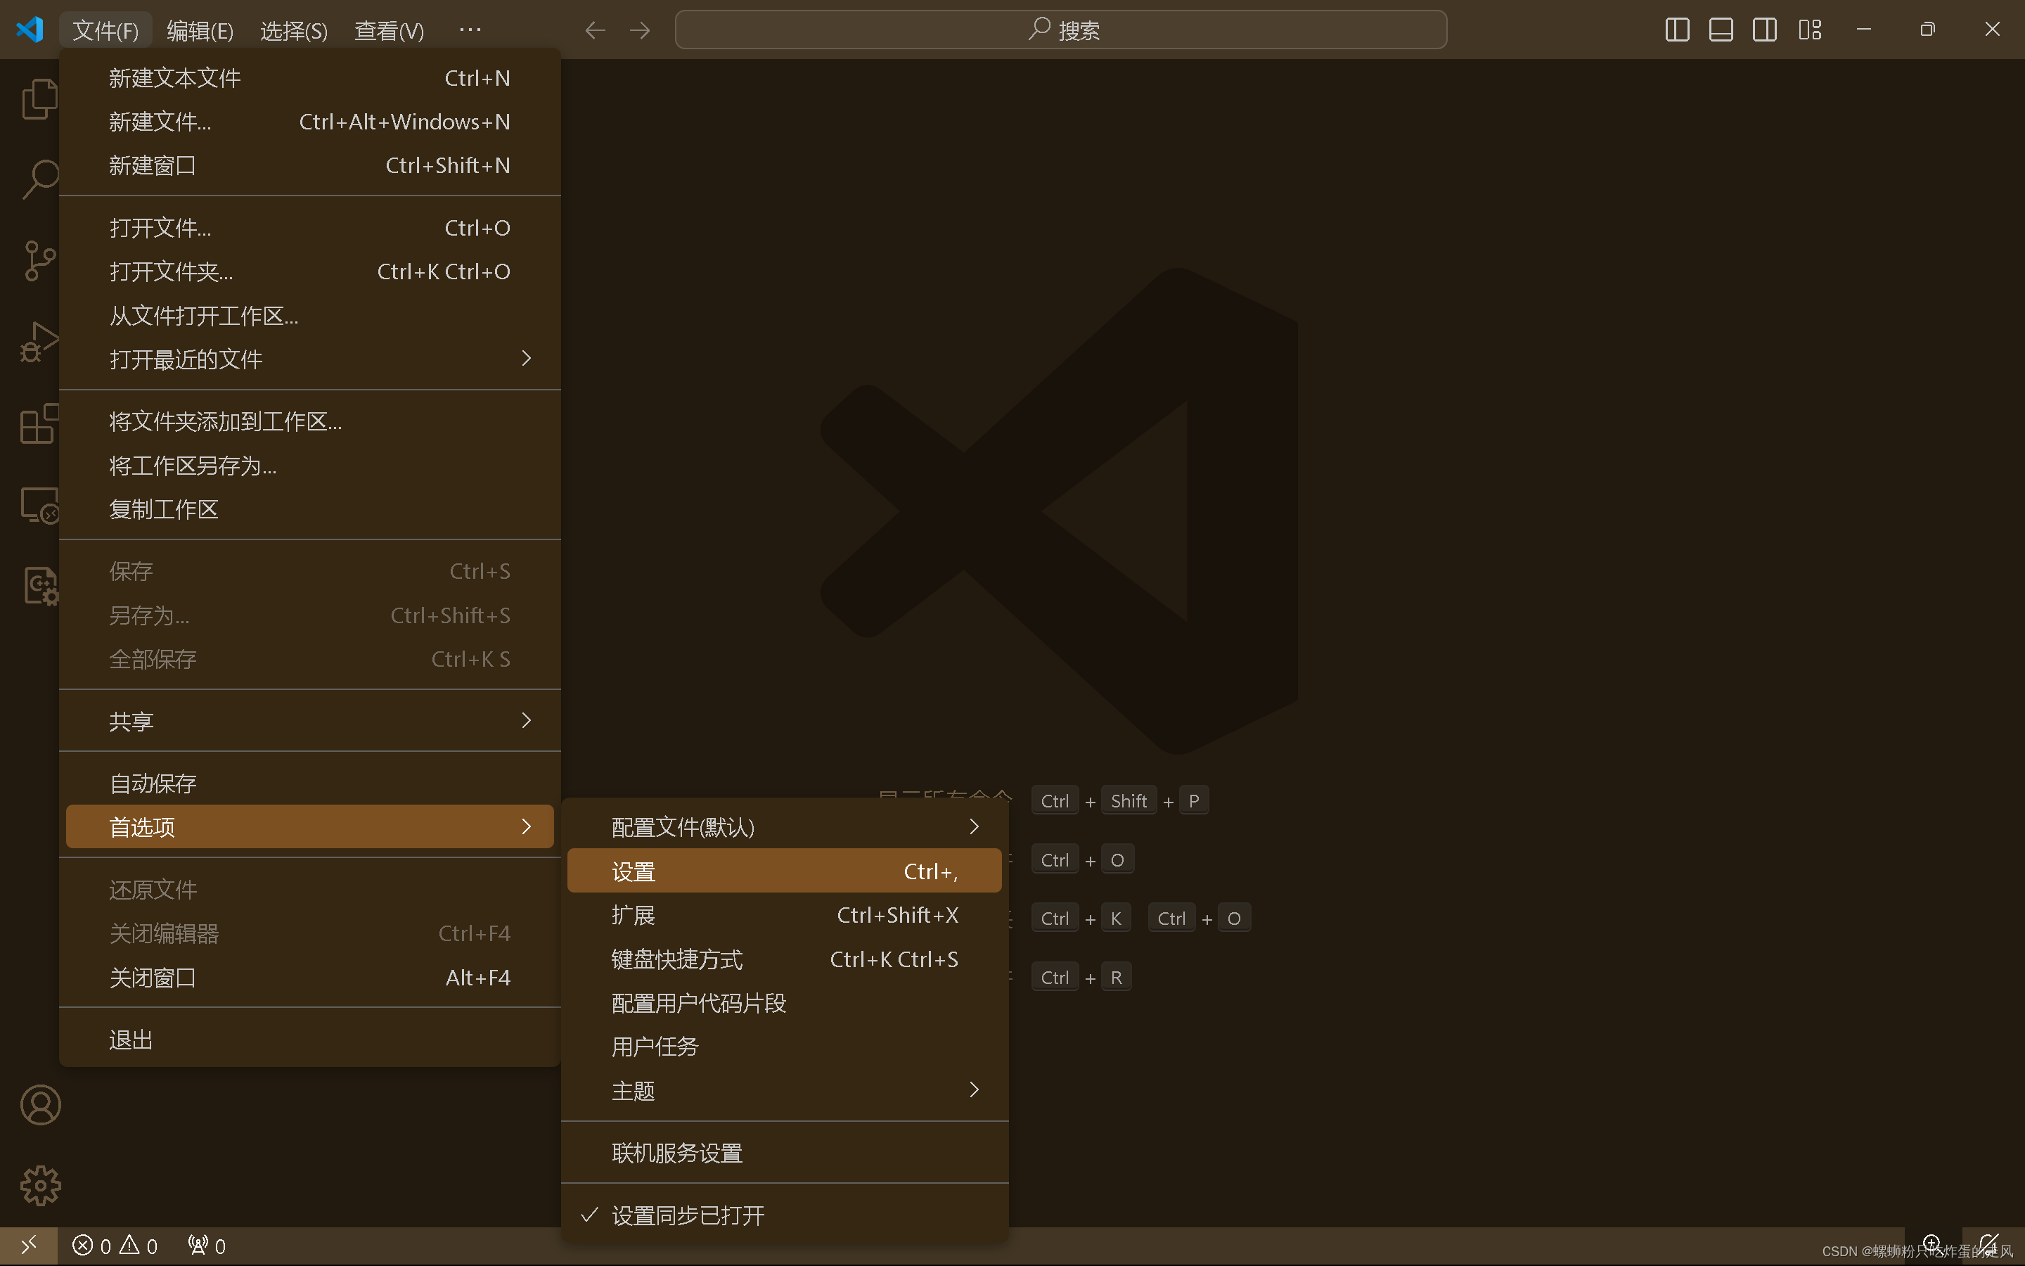
Task: Open the Remote Explorer icon
Action: pos(39,505)
